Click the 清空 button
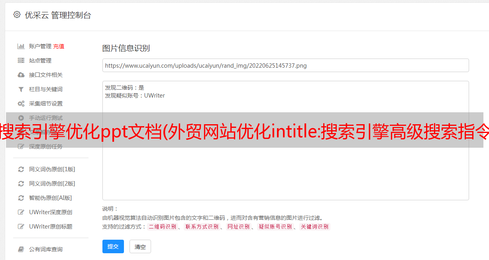489x260 pixels. 140,247
